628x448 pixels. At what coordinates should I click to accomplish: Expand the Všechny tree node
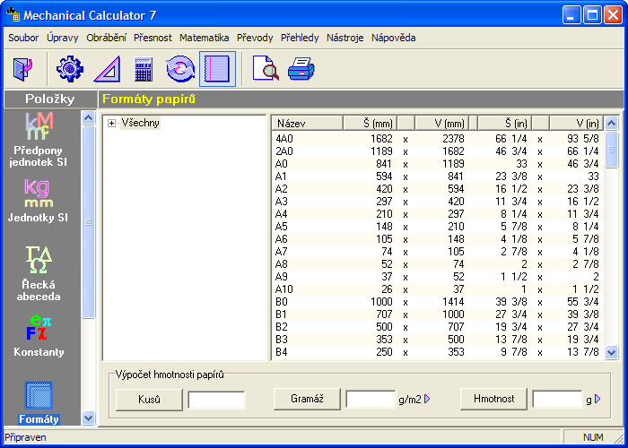click(x=111, y=124)
